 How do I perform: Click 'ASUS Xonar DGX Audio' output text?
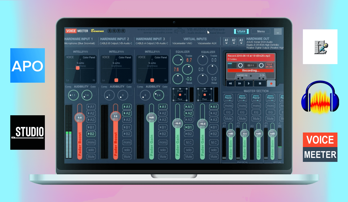pos(259,42)
